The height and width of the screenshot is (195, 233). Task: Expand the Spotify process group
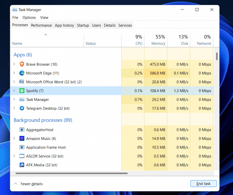click(x=14, y=91)
